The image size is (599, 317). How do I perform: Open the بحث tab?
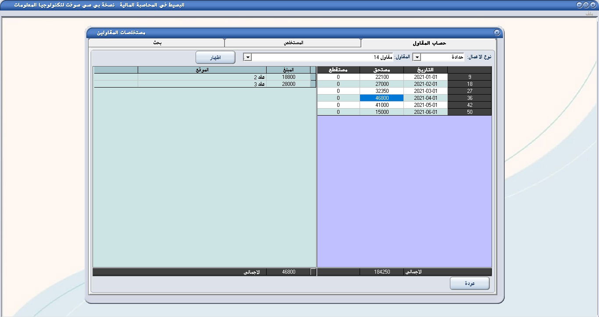pyautogui.click(x=157, y=43)
